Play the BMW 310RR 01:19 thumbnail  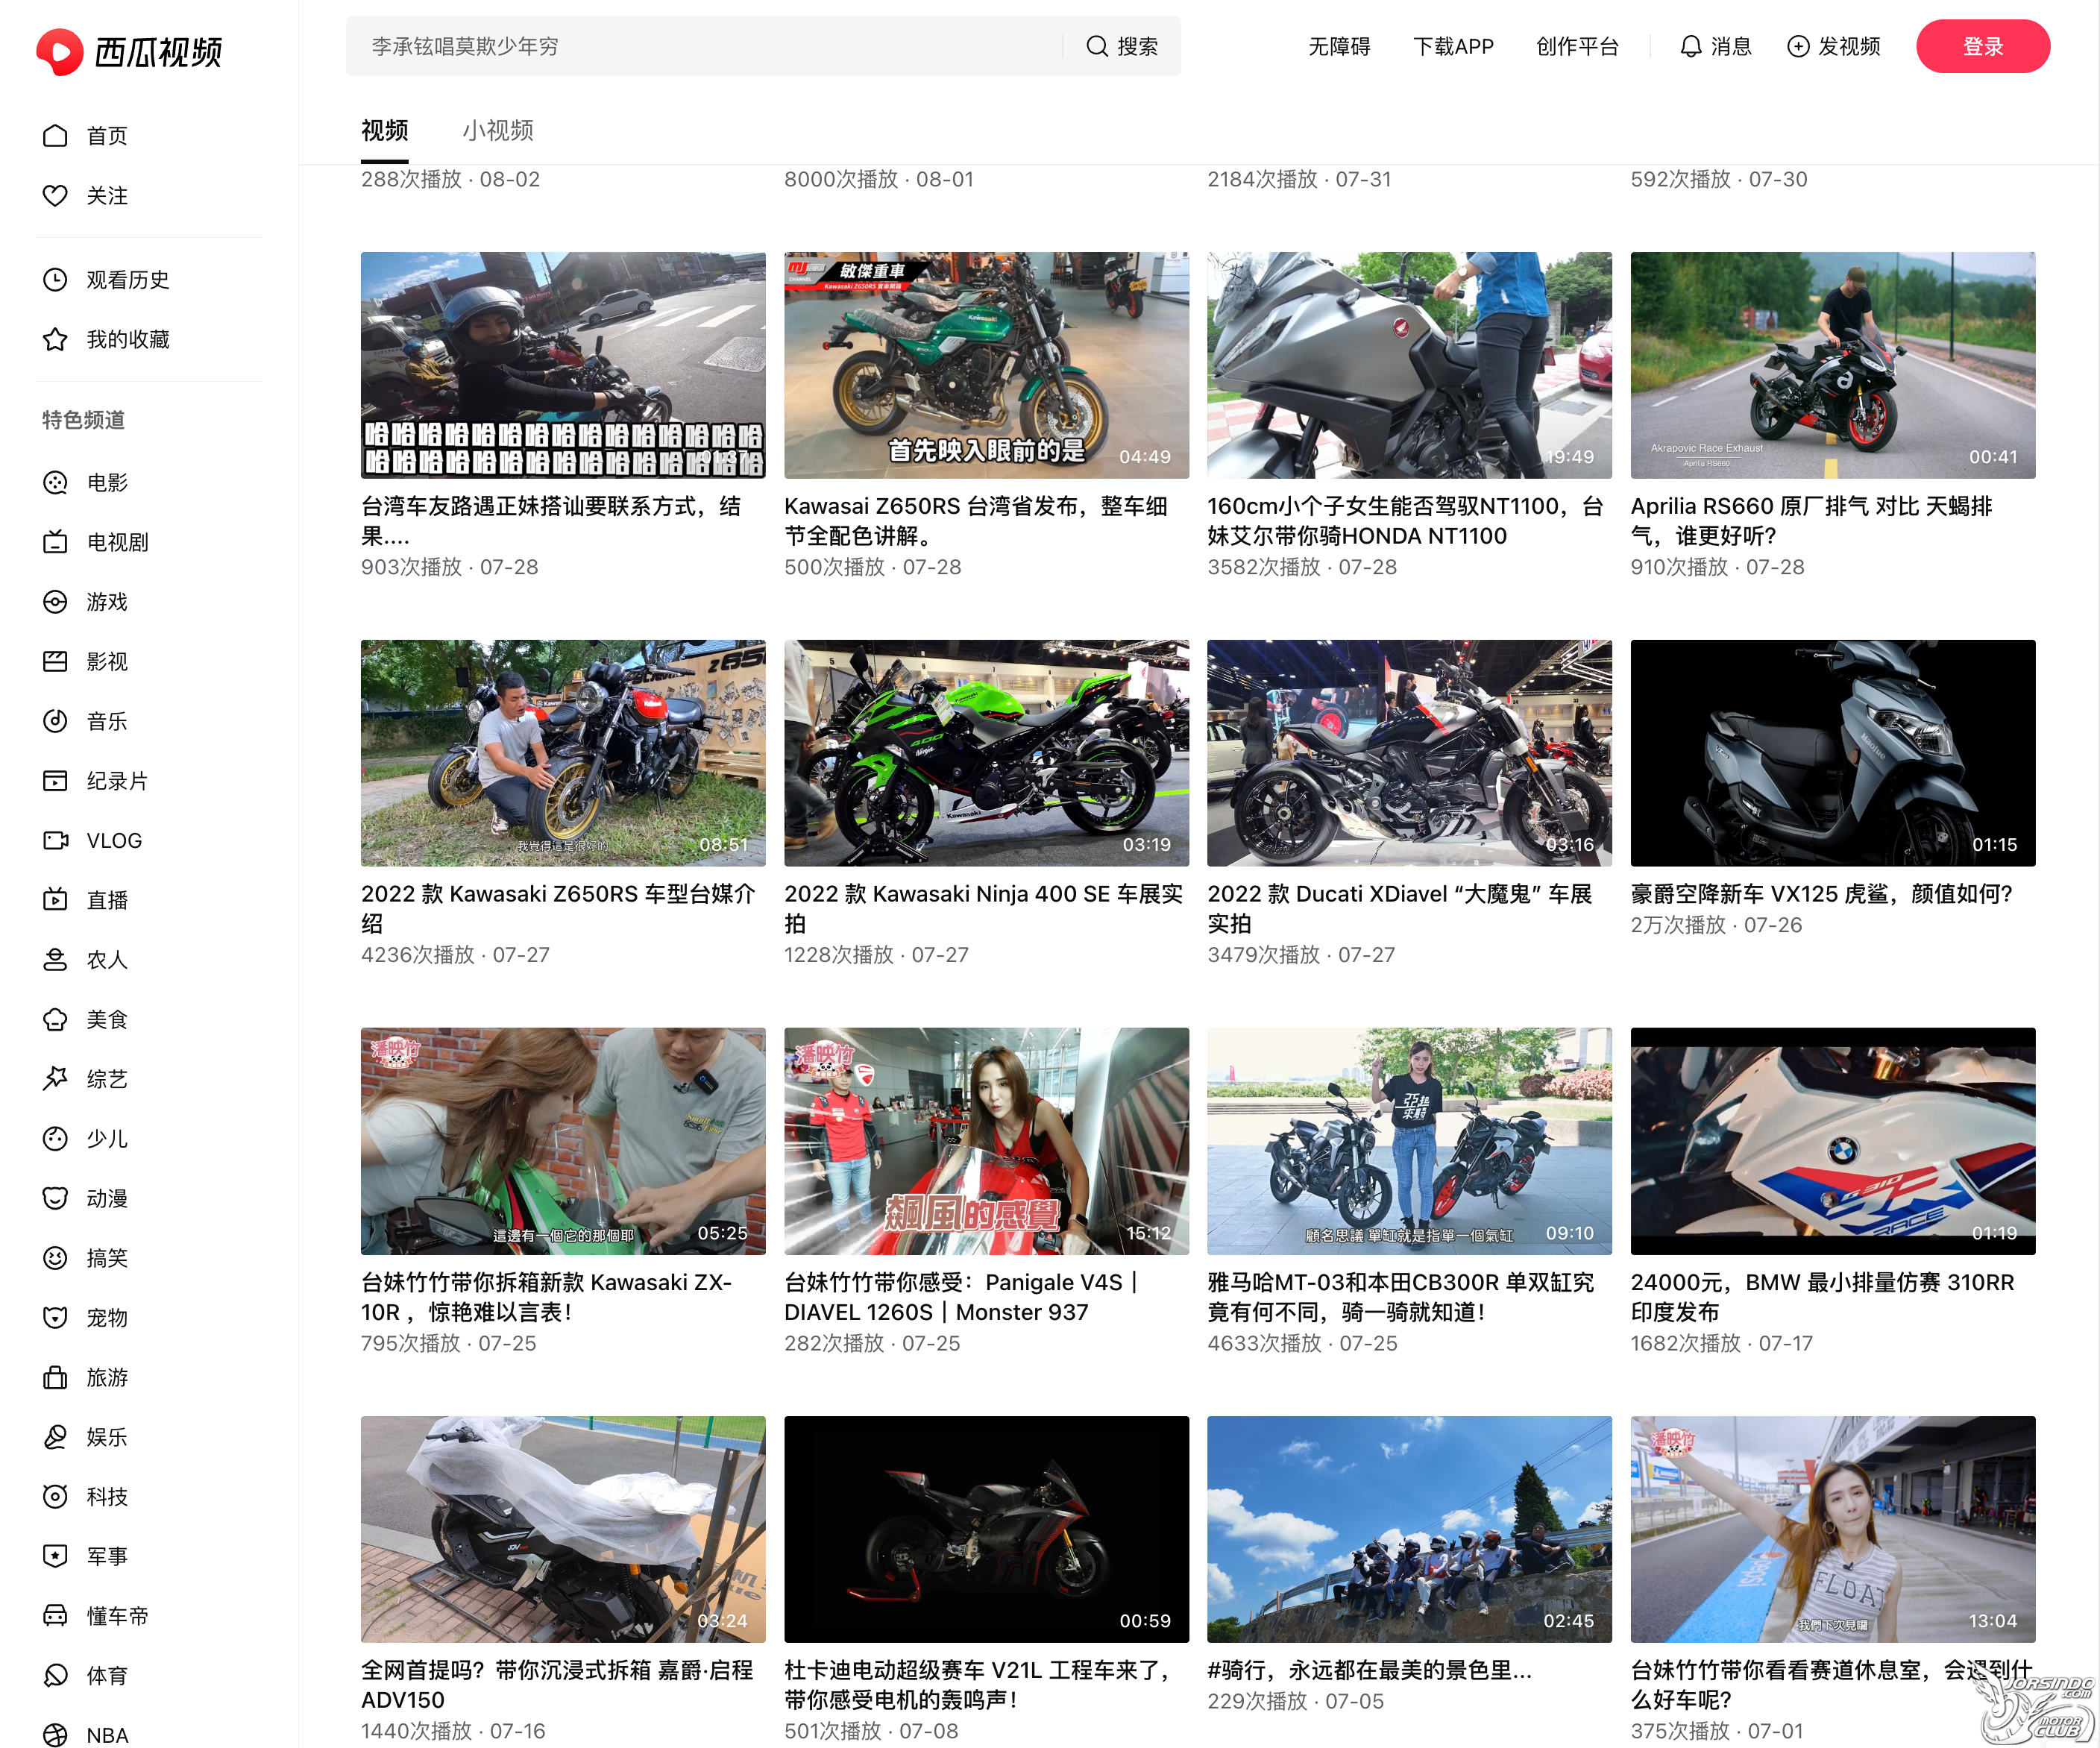point(1833,1141)
